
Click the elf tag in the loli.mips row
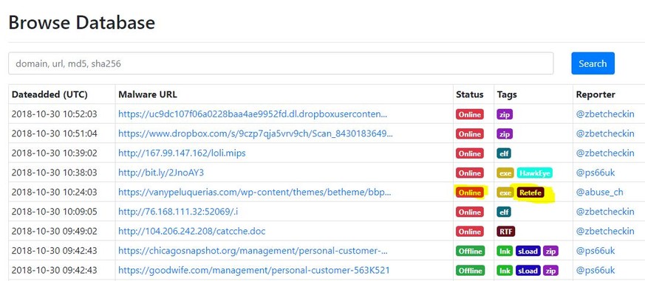click(x=503, y=153)
